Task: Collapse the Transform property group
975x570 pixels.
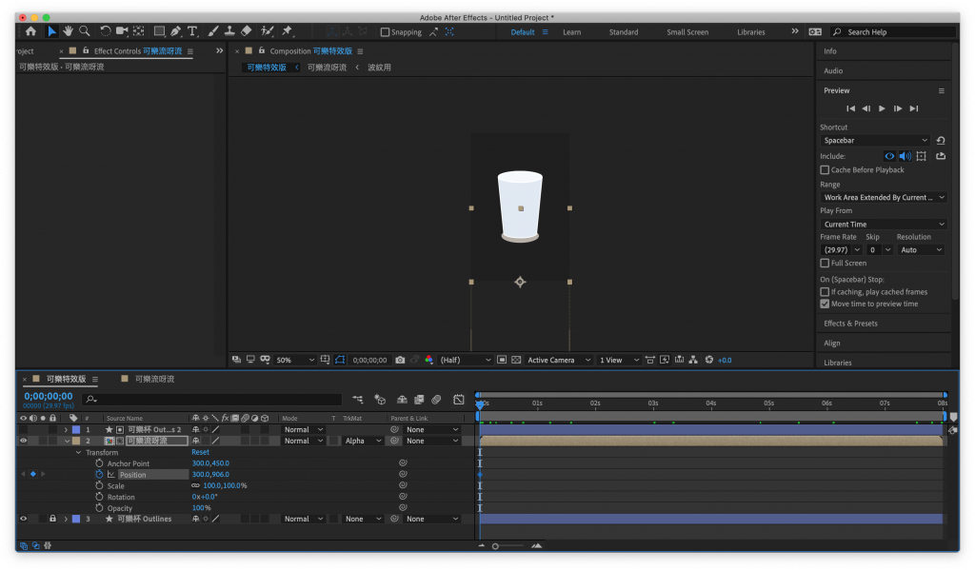Action: coord(79,452)
